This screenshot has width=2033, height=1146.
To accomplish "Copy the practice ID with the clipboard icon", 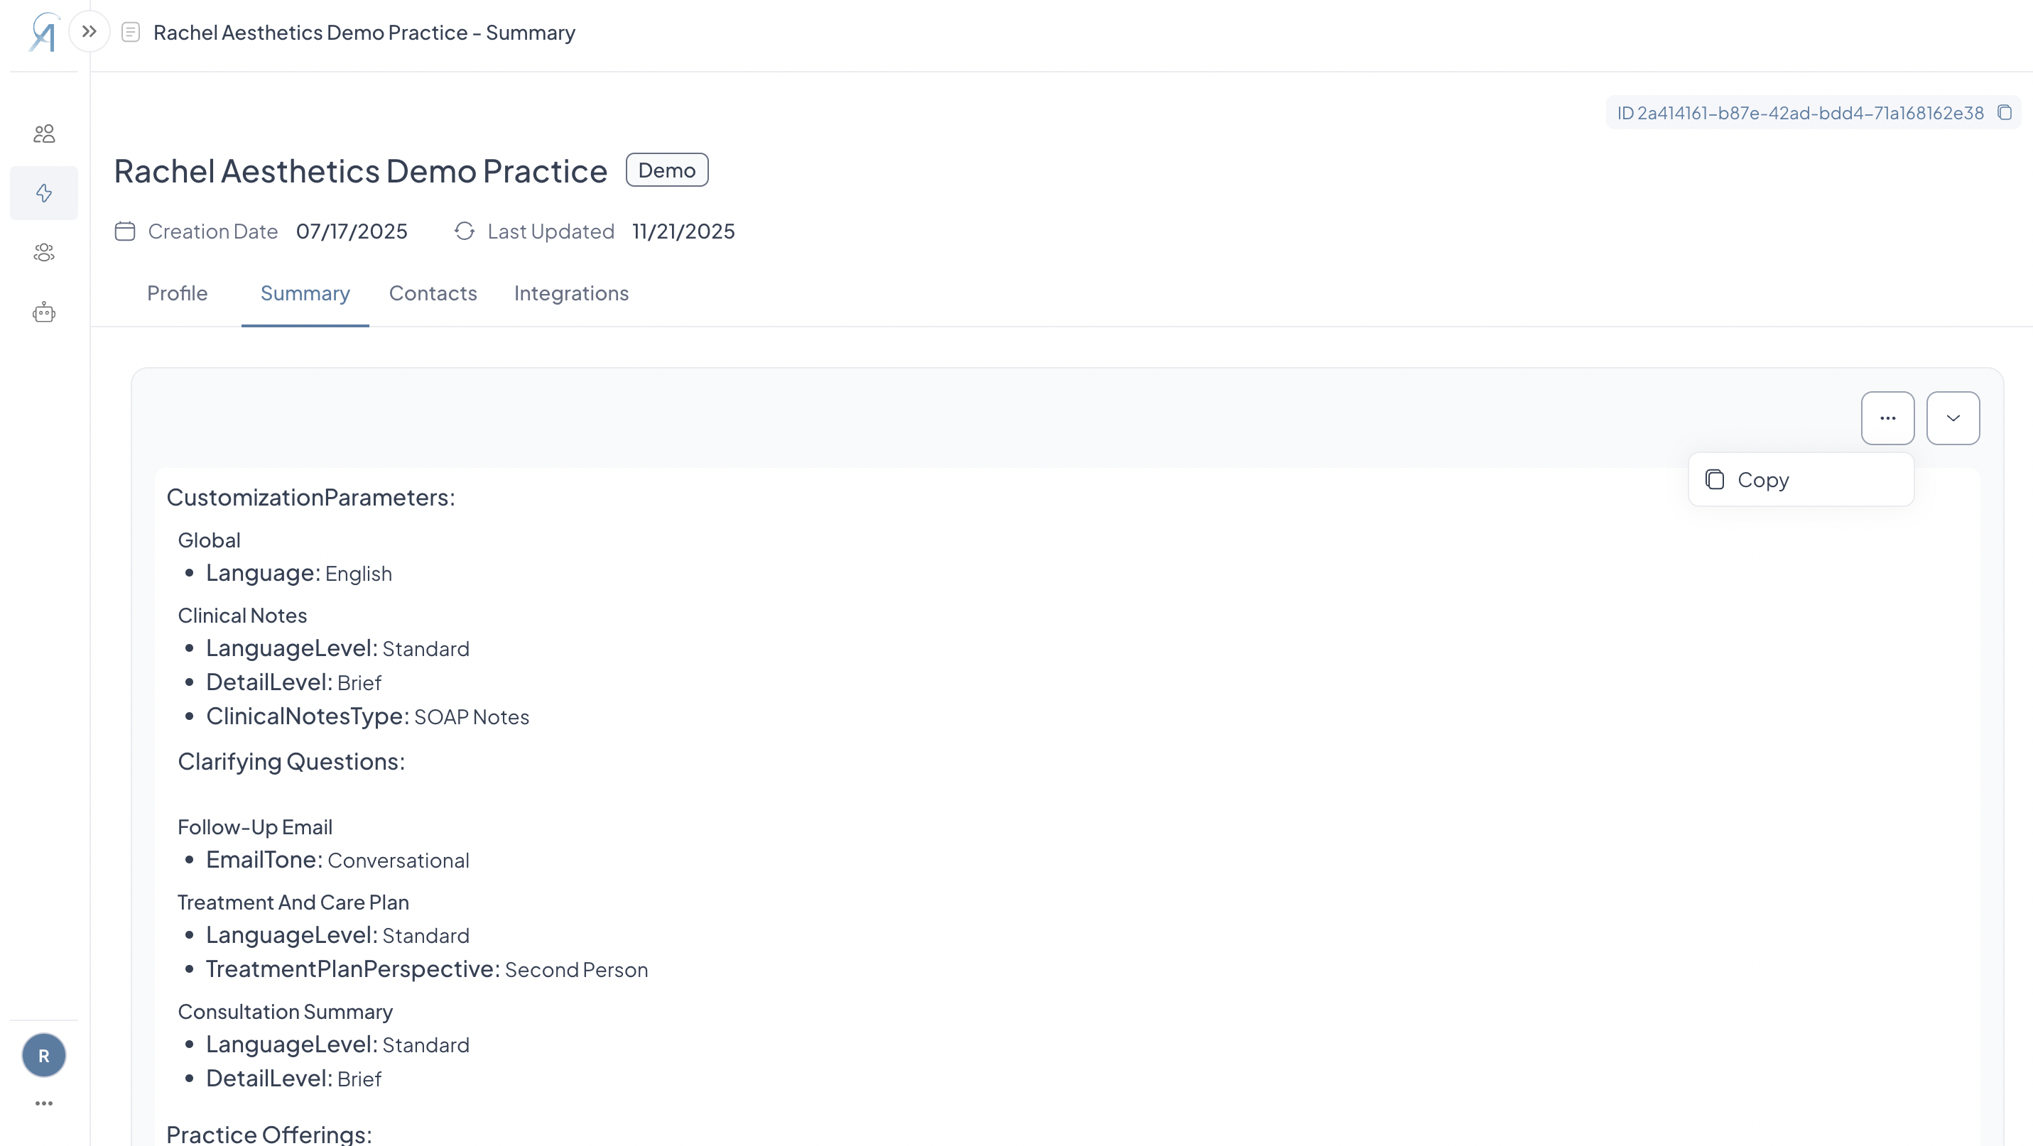I will pyautogui.click(x=2005, y=113).
